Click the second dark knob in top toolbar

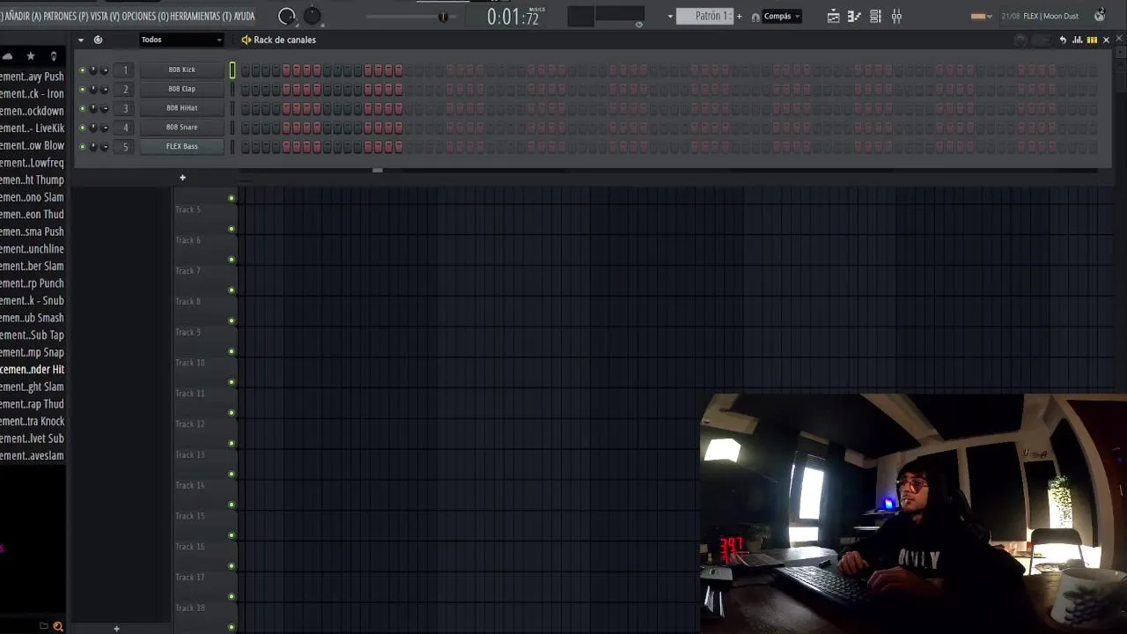[313, 16]
